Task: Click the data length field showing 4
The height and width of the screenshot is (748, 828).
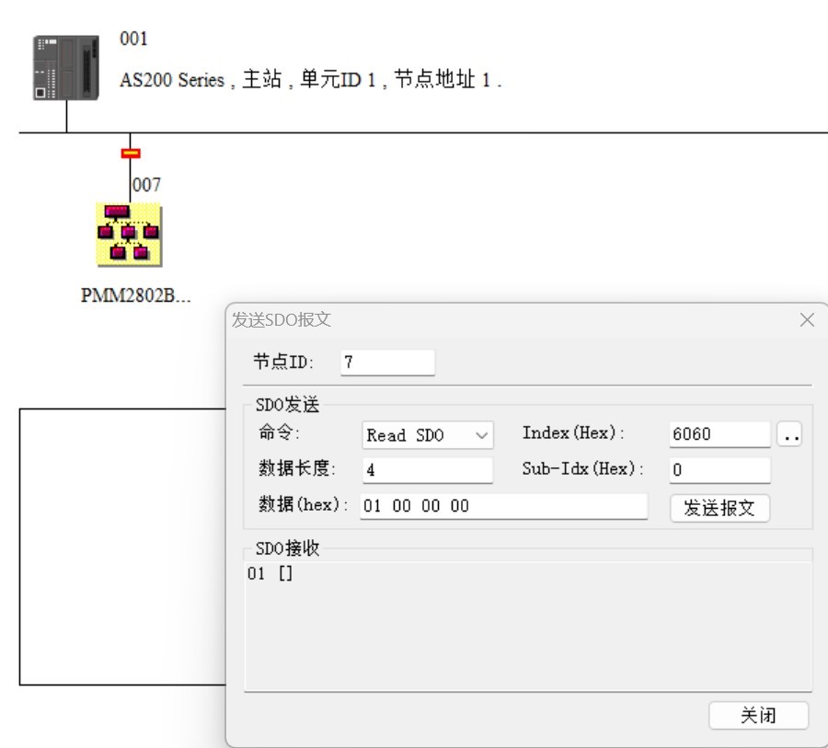Action: pos(428,469)
